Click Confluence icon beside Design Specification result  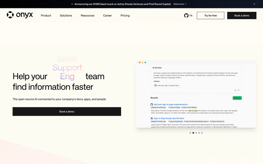coord(152,118)
